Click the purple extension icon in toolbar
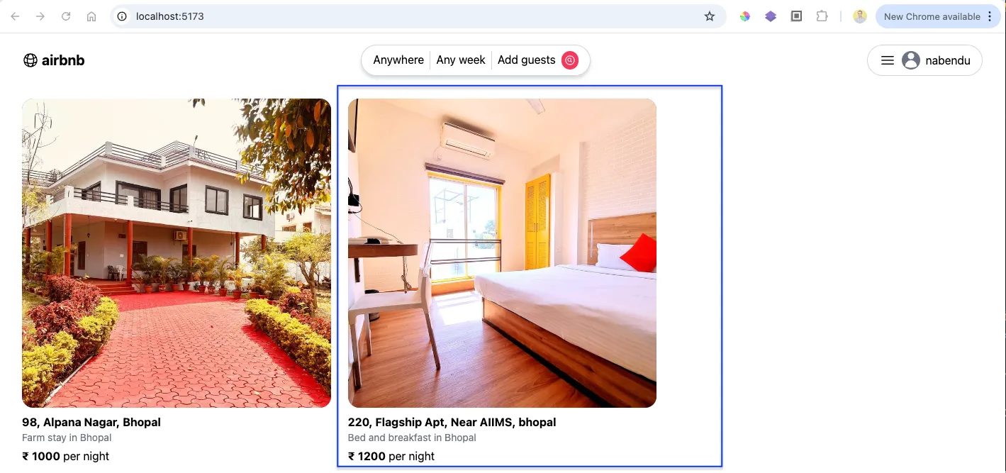Viewport: 1006px width, 473px height. tap(771, 16)
